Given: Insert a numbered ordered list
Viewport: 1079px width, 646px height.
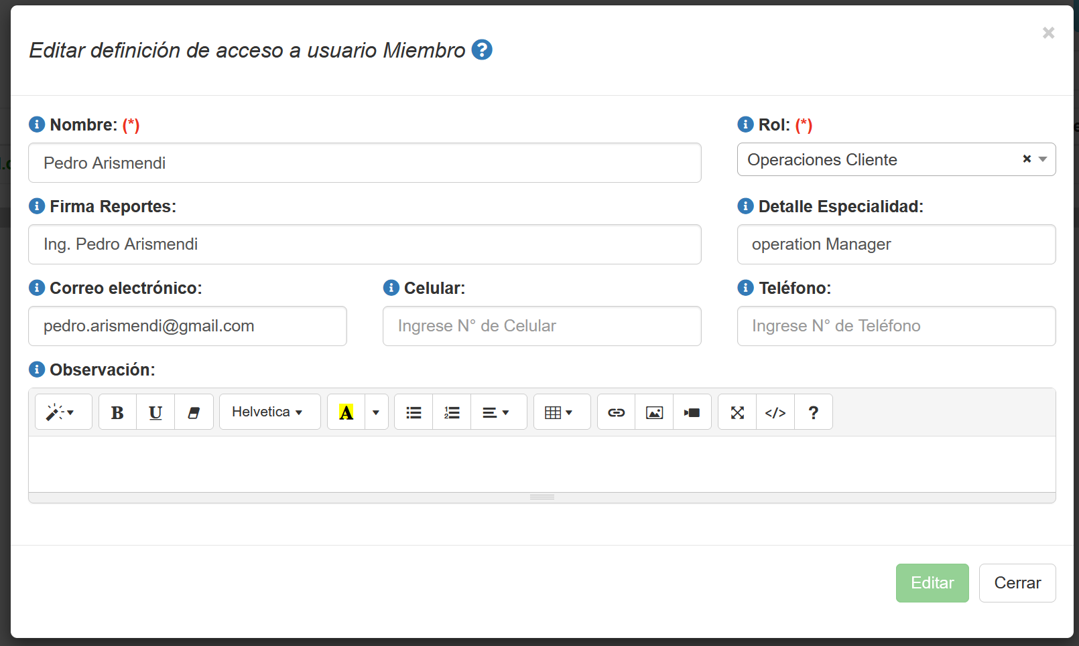Looking at the screenshot, I should click(x=452, y=412).
